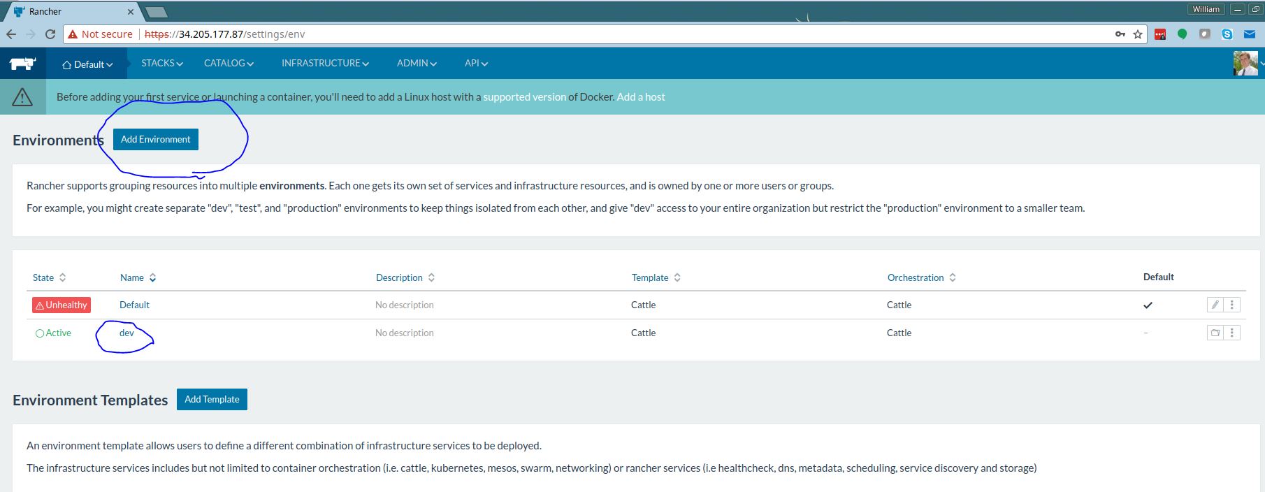Screen dimensions: 1265x492
Task: Open the ADMIN menu
Action: 417,63
